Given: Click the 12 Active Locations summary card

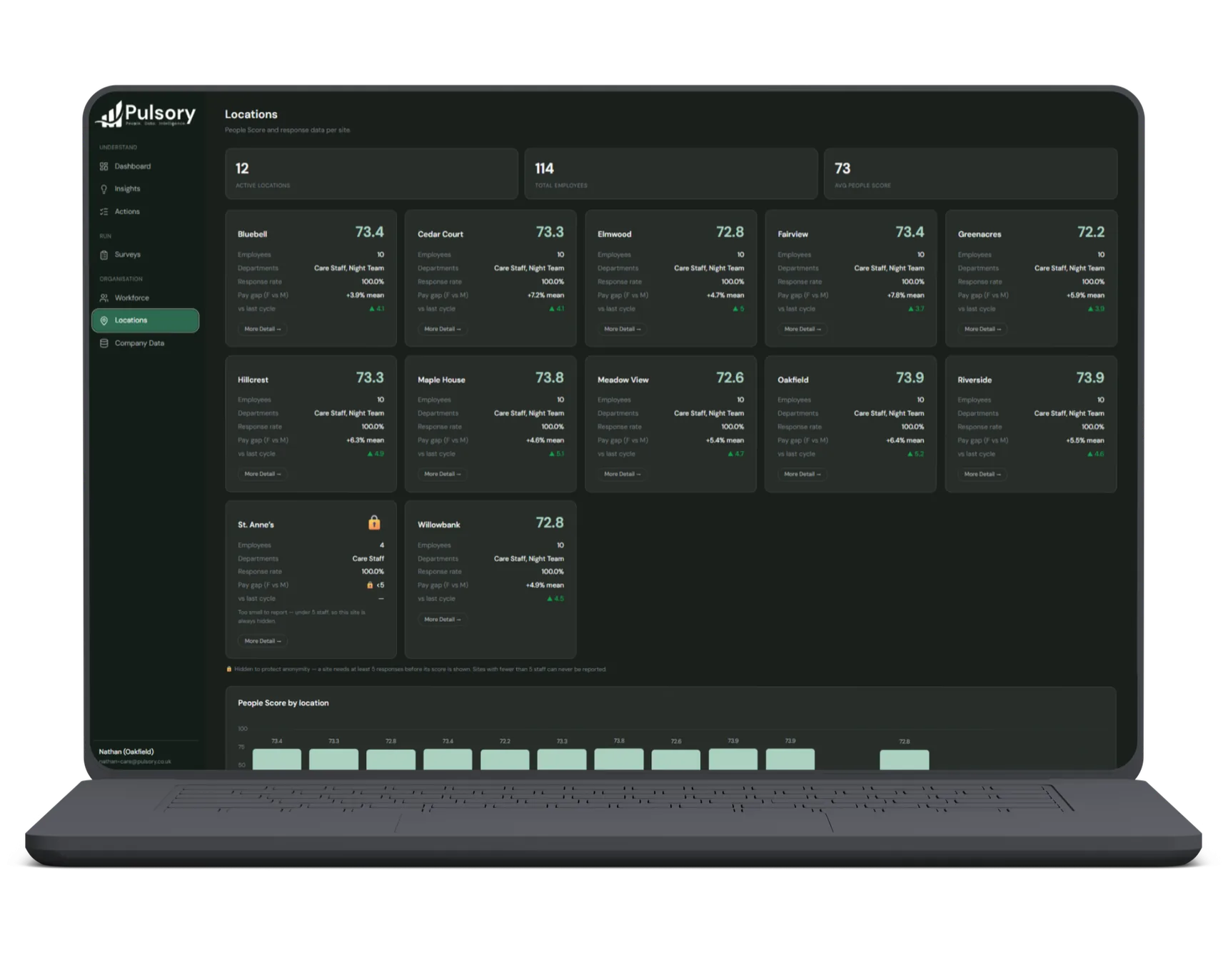Looking at the screenshot, I should pyautogui.click(x=371, y=173).
